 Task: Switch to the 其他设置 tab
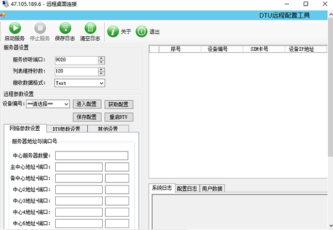pos(107,129)
